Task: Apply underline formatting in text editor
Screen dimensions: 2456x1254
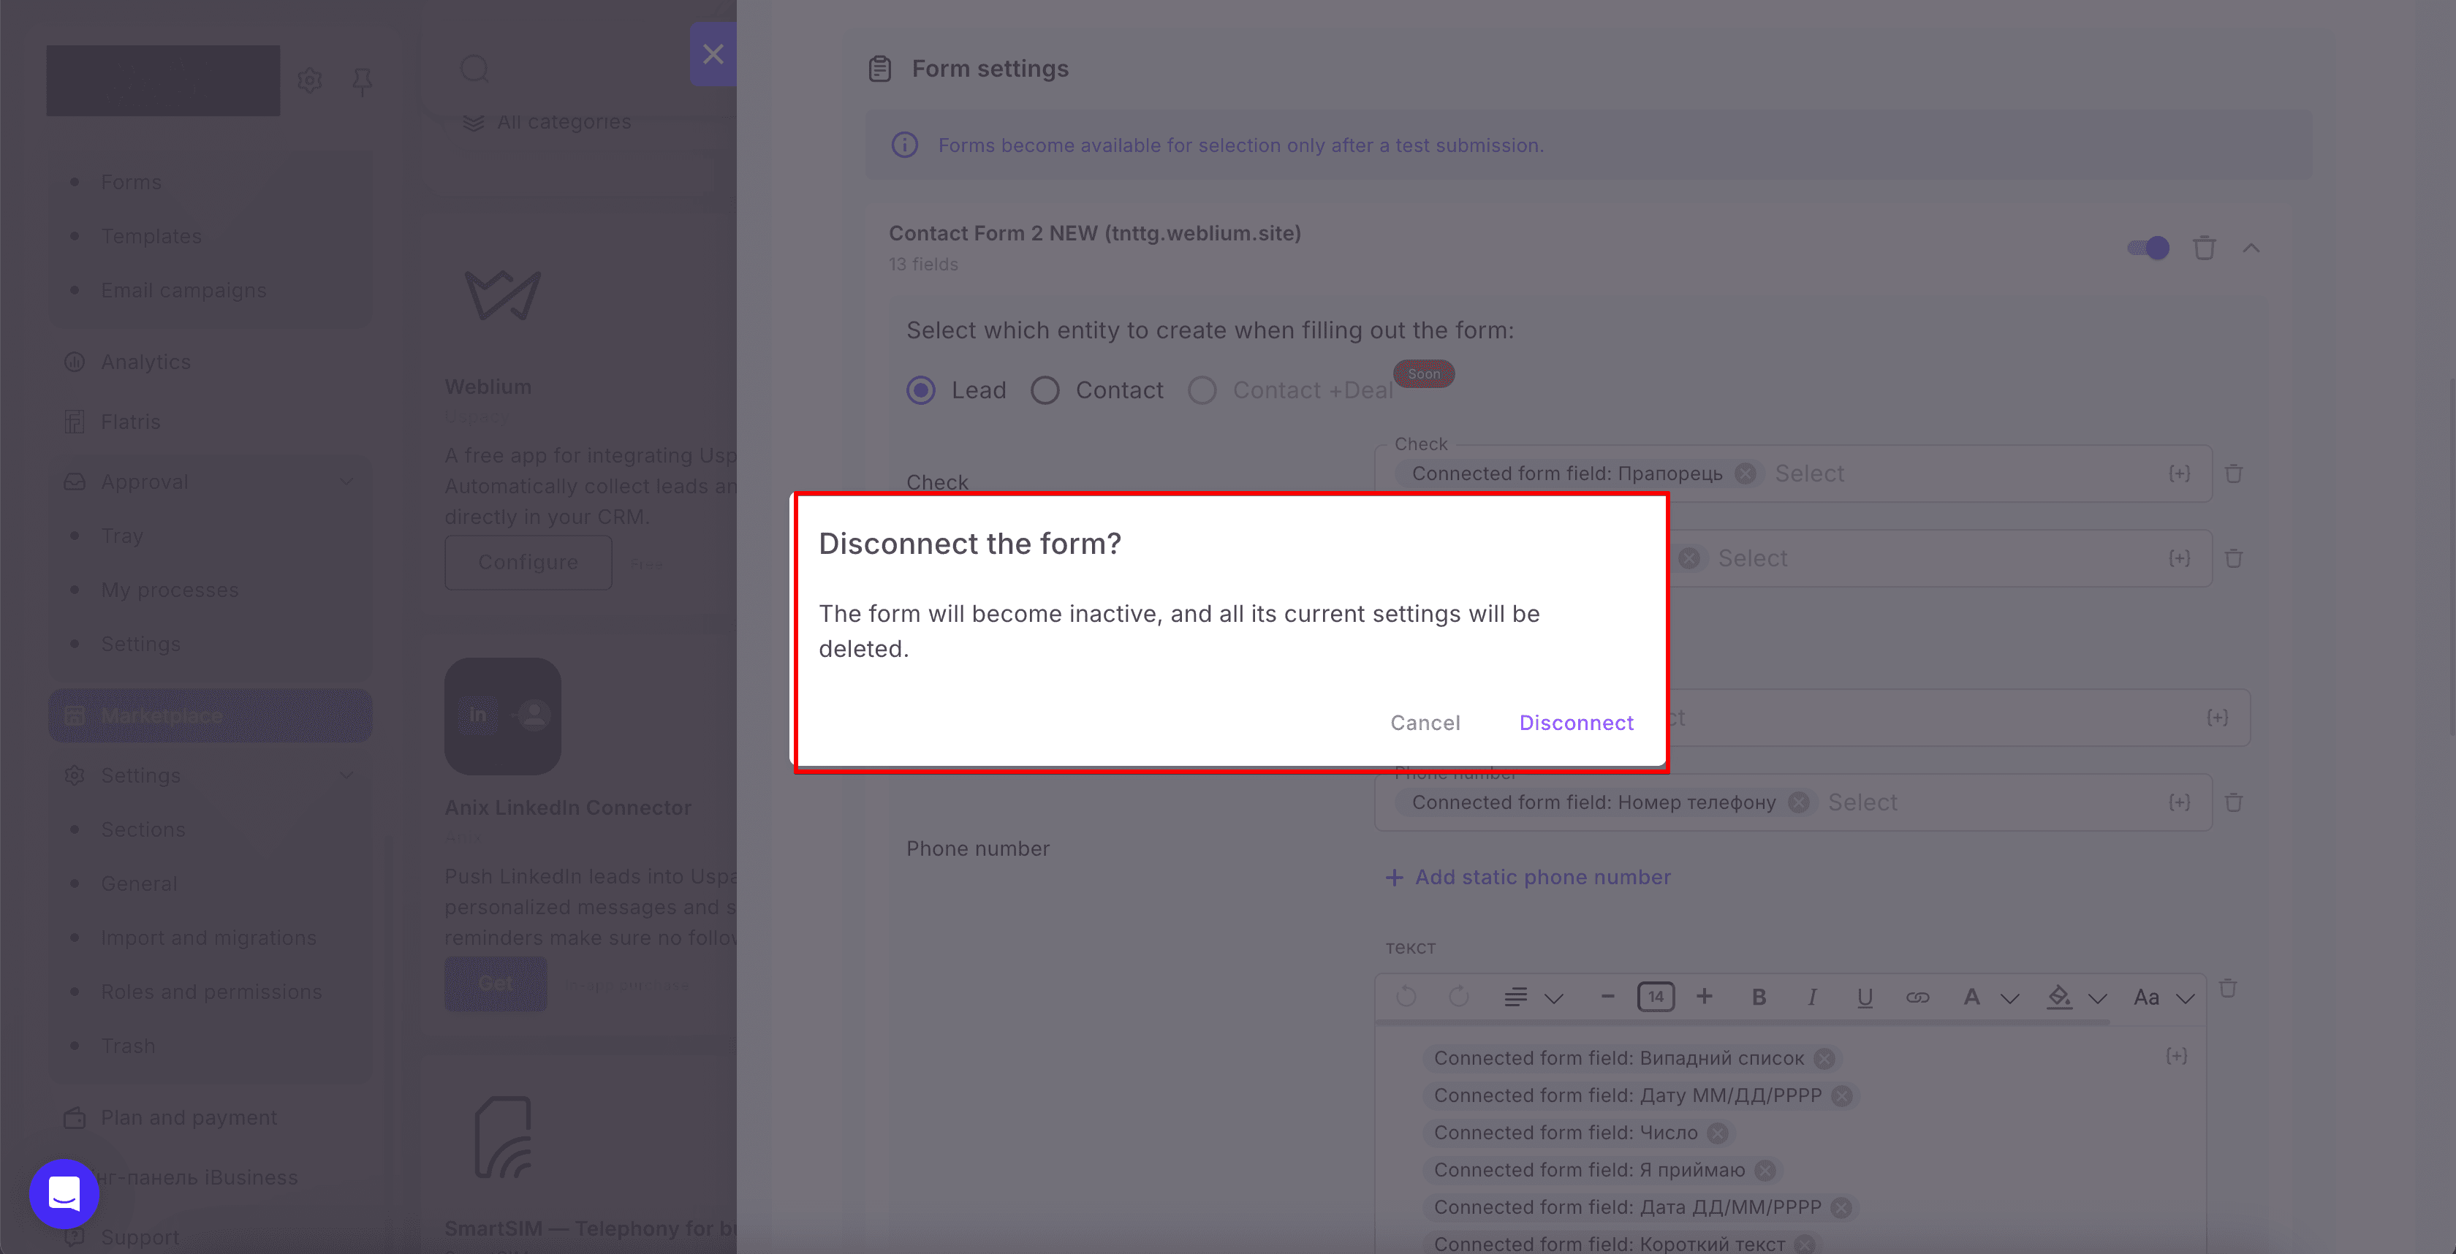Action: coord(1865,997)
